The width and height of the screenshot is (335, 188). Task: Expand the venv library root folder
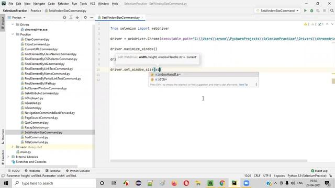point(13,147)
